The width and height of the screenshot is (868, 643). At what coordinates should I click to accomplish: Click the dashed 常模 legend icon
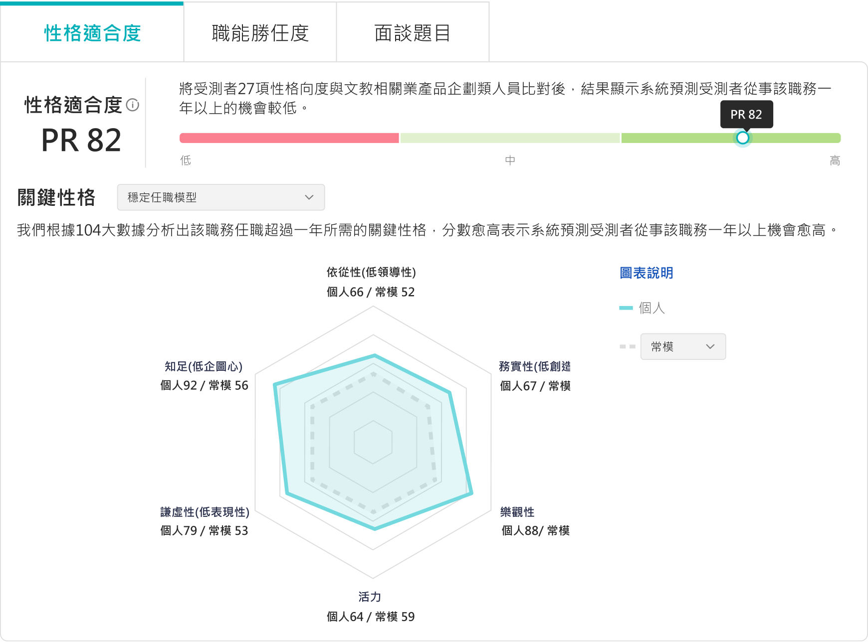627,346
